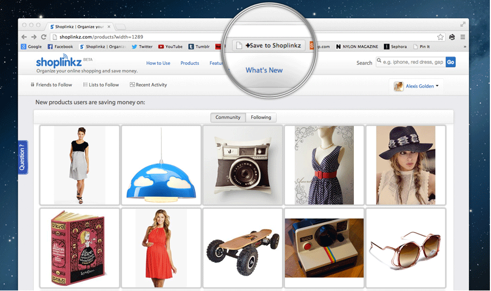The height and width of the screenshot is (291, 491).
Task: Click the browser forward arrow
Action: [34, 37]
